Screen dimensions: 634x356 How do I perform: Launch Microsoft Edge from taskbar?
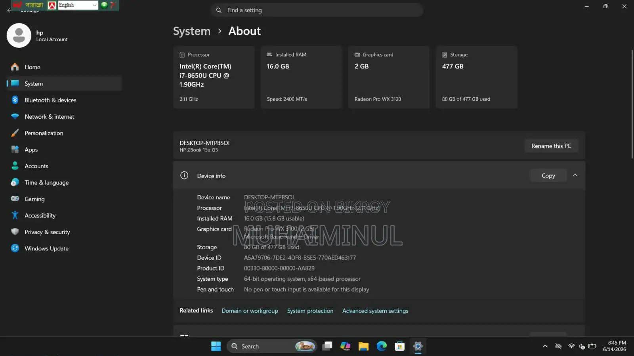coord(382,347)
